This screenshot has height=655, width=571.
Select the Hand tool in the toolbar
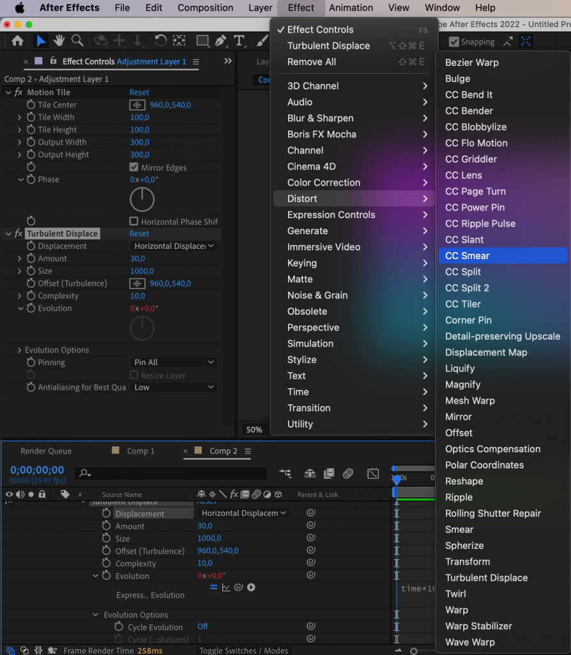point(58,40)
